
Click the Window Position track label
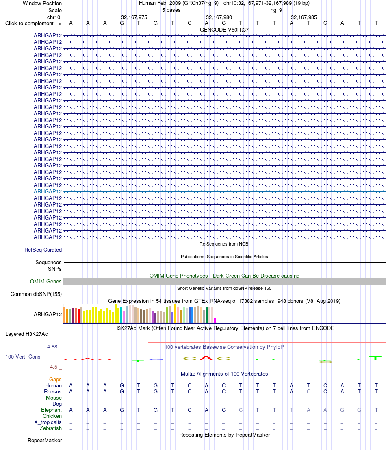click(42, 3)
